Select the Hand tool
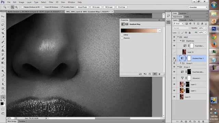The image size is (219, 123). [x=3, y=93]
